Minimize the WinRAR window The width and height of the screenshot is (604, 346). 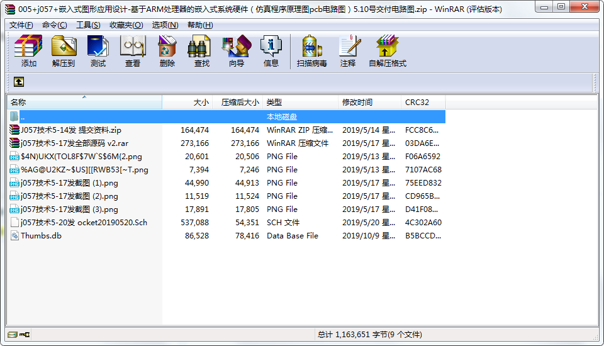544,7
